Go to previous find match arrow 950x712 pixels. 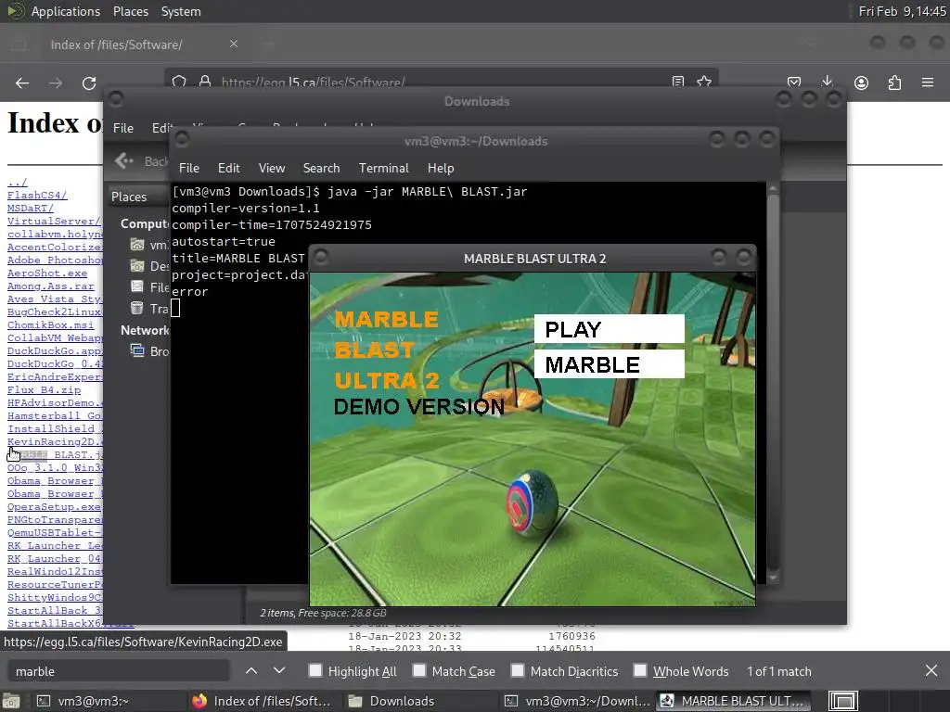coord(251,671)
